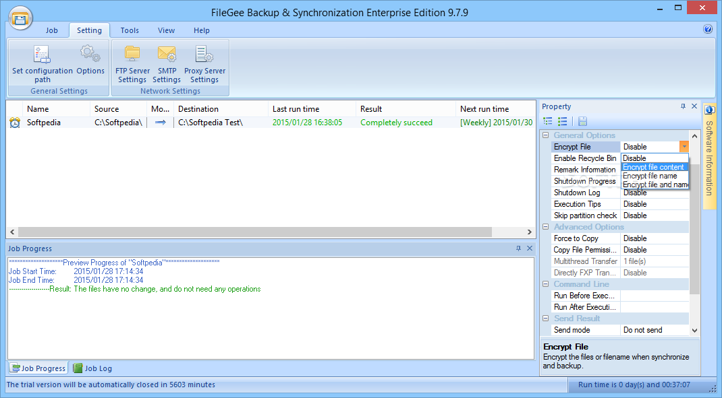This screenshot has width=722, height=398.
Task: Sort jobs by Destination column header
Action: [221, 109]
